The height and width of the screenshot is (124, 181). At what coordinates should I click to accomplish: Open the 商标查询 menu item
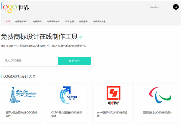[x=83, y=21]
